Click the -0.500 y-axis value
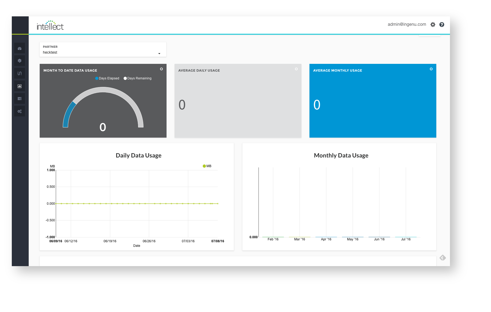Screen dimensions: 491x312 50,220
